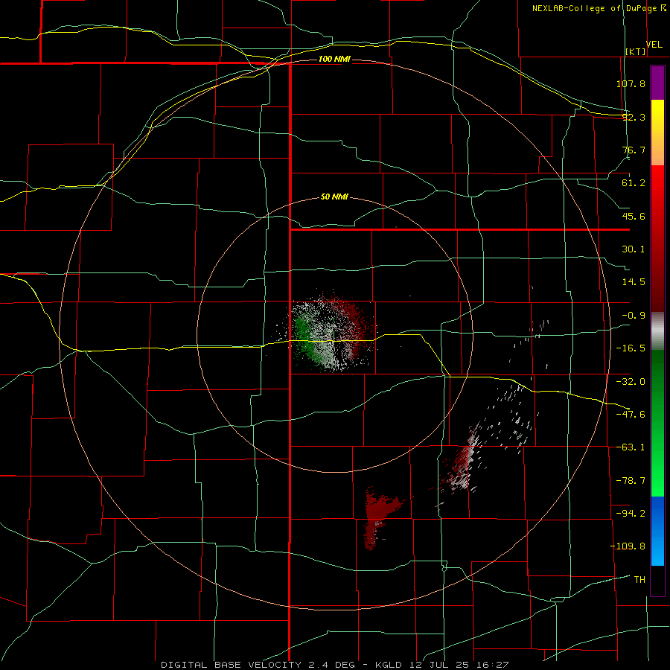Click the 61.2 velocity scale value
This screenshot has height=670, width=670.
[634, 183]
